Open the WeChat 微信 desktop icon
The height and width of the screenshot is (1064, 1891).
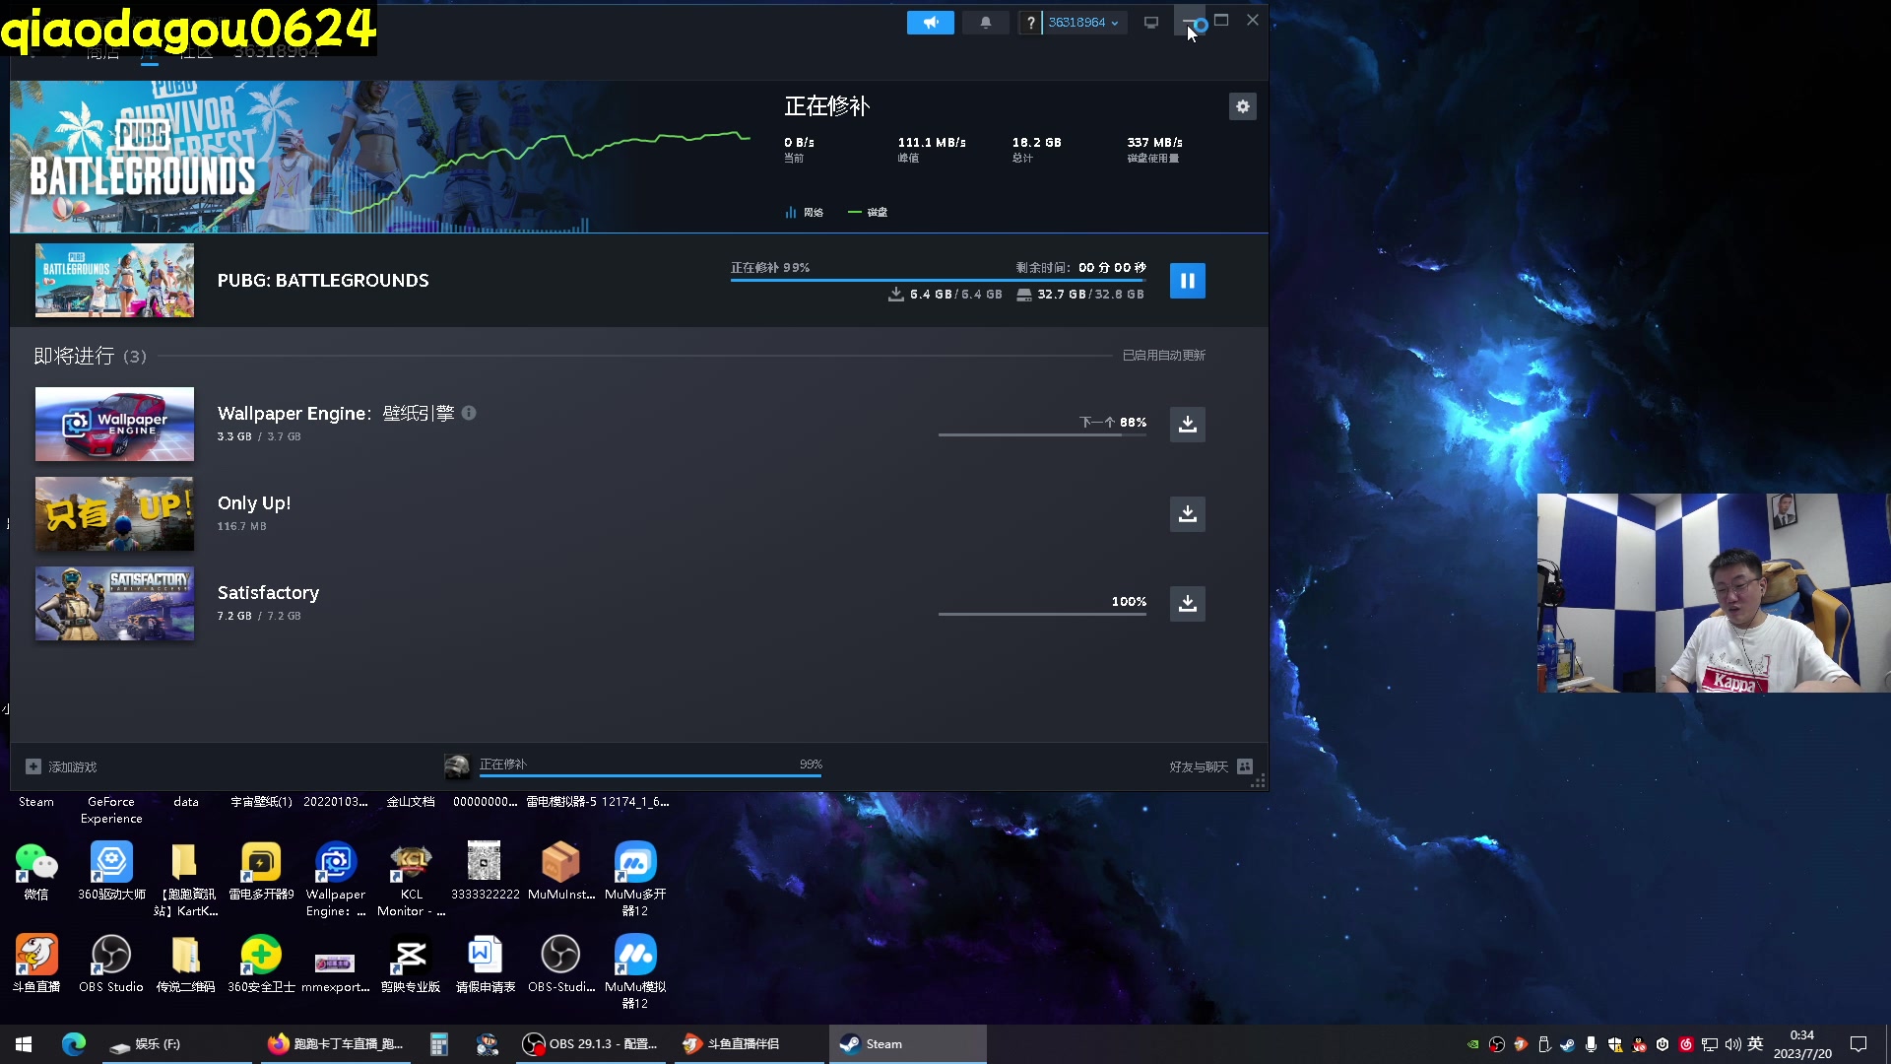pos(36,872)
